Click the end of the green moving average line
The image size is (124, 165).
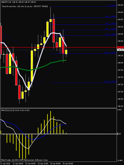pos(66,60)
